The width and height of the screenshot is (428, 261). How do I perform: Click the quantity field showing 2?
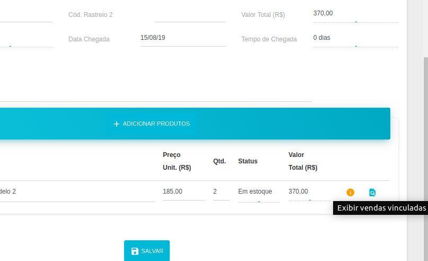click(221, 193)
